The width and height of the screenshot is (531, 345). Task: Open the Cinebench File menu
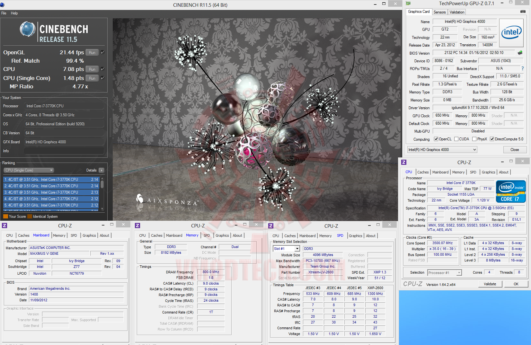(4, 13)
